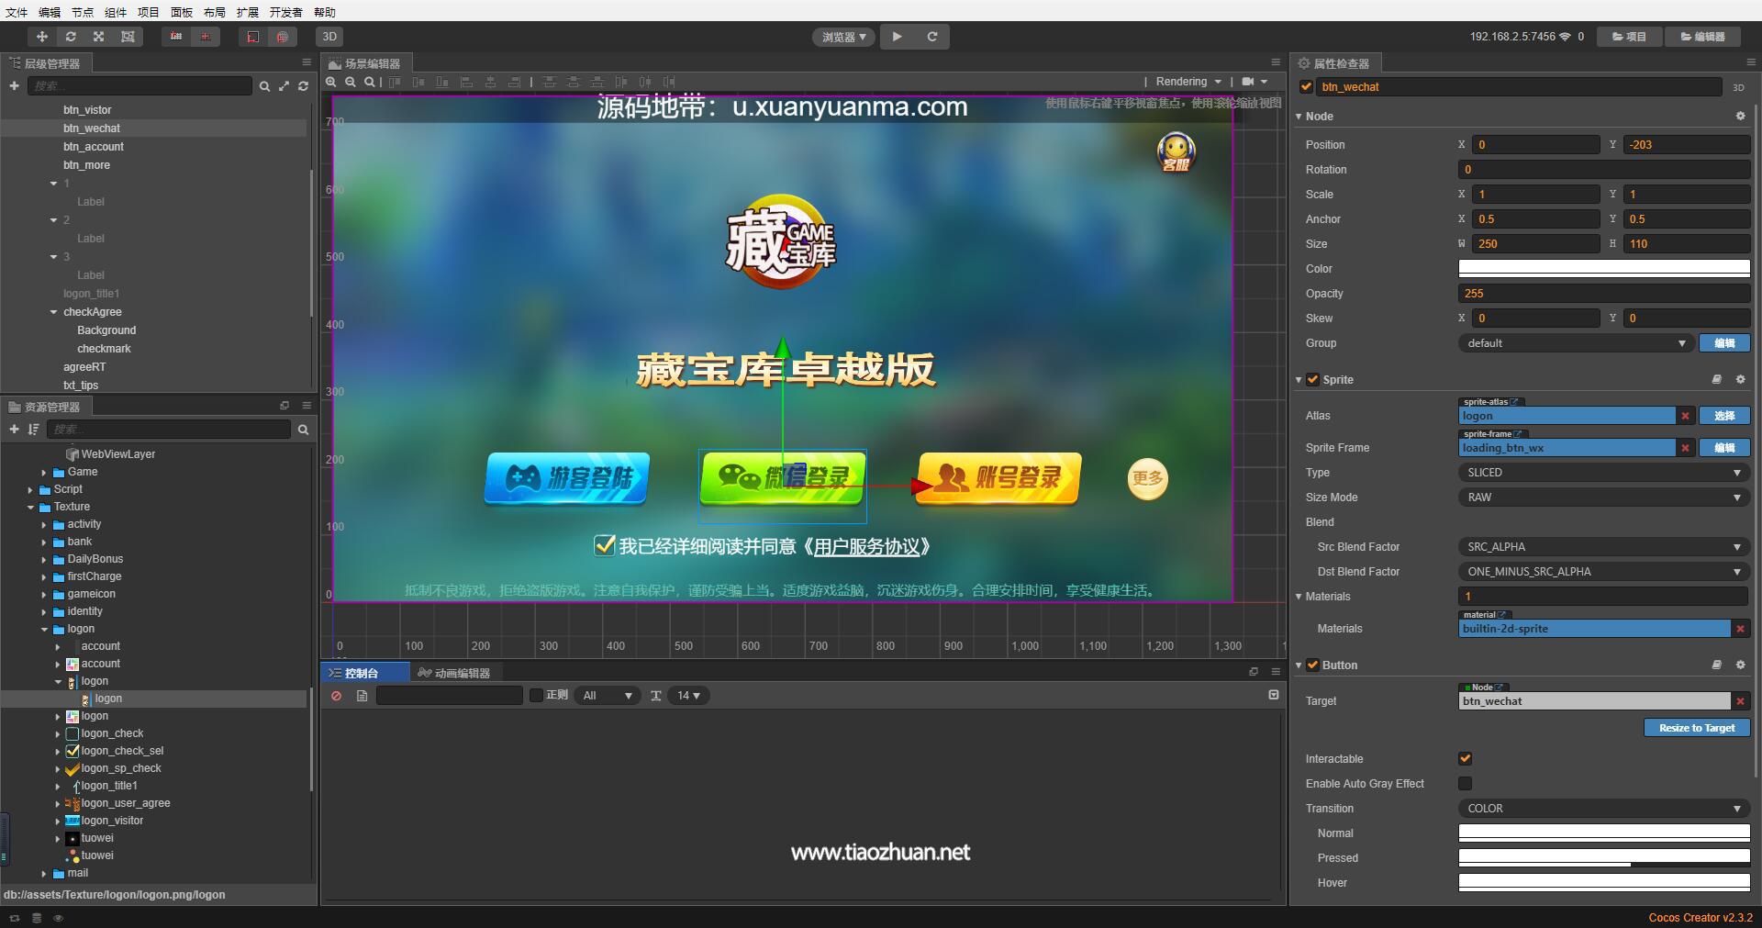
Task: Open the All log level dropdown
Action: tap(608, 696)
